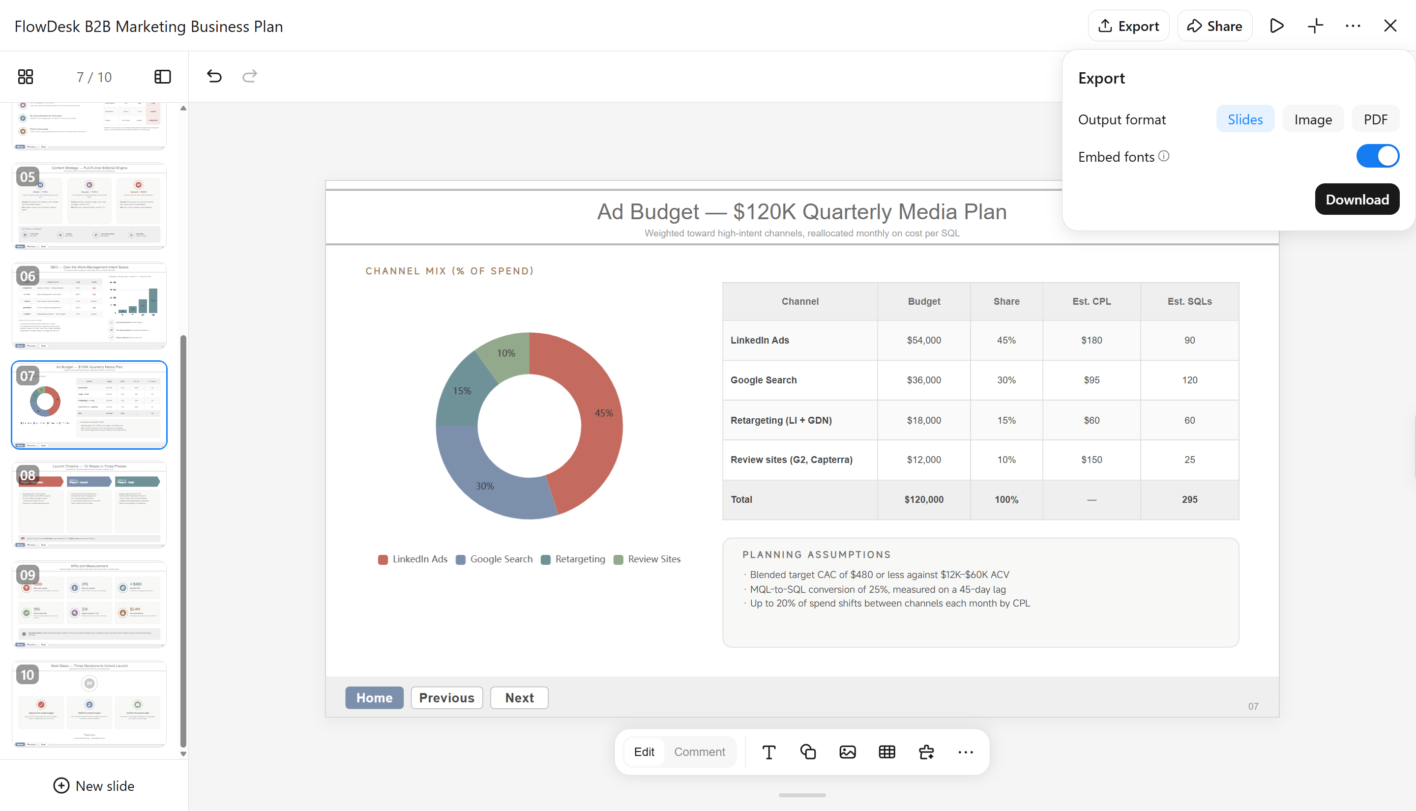Toggle the Embed fonts switch off
The image size is (1416, 811).
[1378, 156]
